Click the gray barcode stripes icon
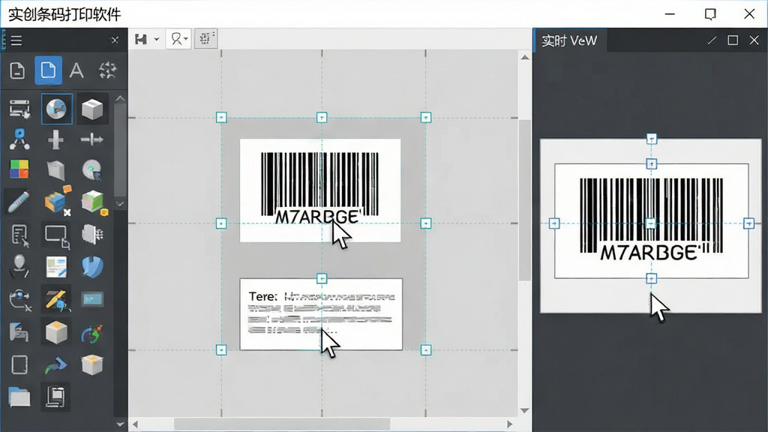The width and height of the screenshot is (768, 432). tap(92, 234)
